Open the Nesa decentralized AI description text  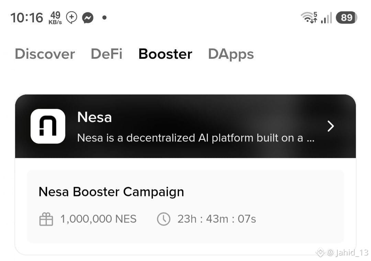tap(196, 138)
